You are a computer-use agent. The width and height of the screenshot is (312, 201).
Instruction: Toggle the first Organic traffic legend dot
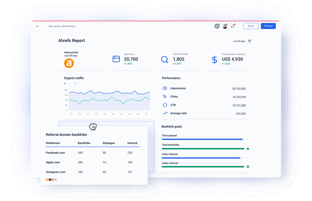(65, 83)
